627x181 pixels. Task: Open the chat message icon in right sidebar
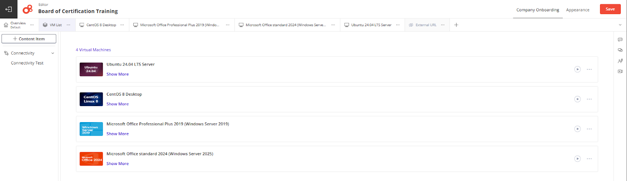(620, 39)
